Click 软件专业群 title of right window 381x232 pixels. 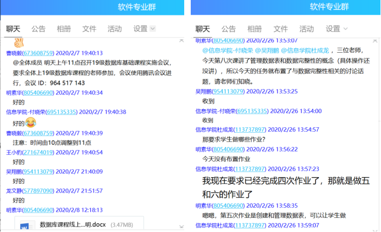pos(329,7)
